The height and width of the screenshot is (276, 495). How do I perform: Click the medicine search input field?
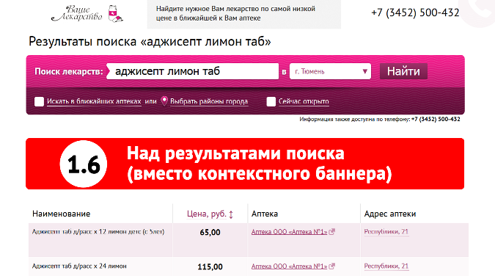point(193,71)
